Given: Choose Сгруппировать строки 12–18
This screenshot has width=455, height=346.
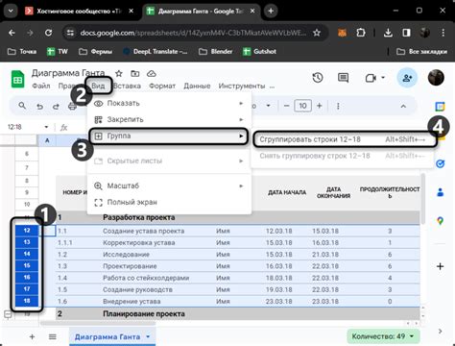Looking at the screenshot, I should click(345, 139).
